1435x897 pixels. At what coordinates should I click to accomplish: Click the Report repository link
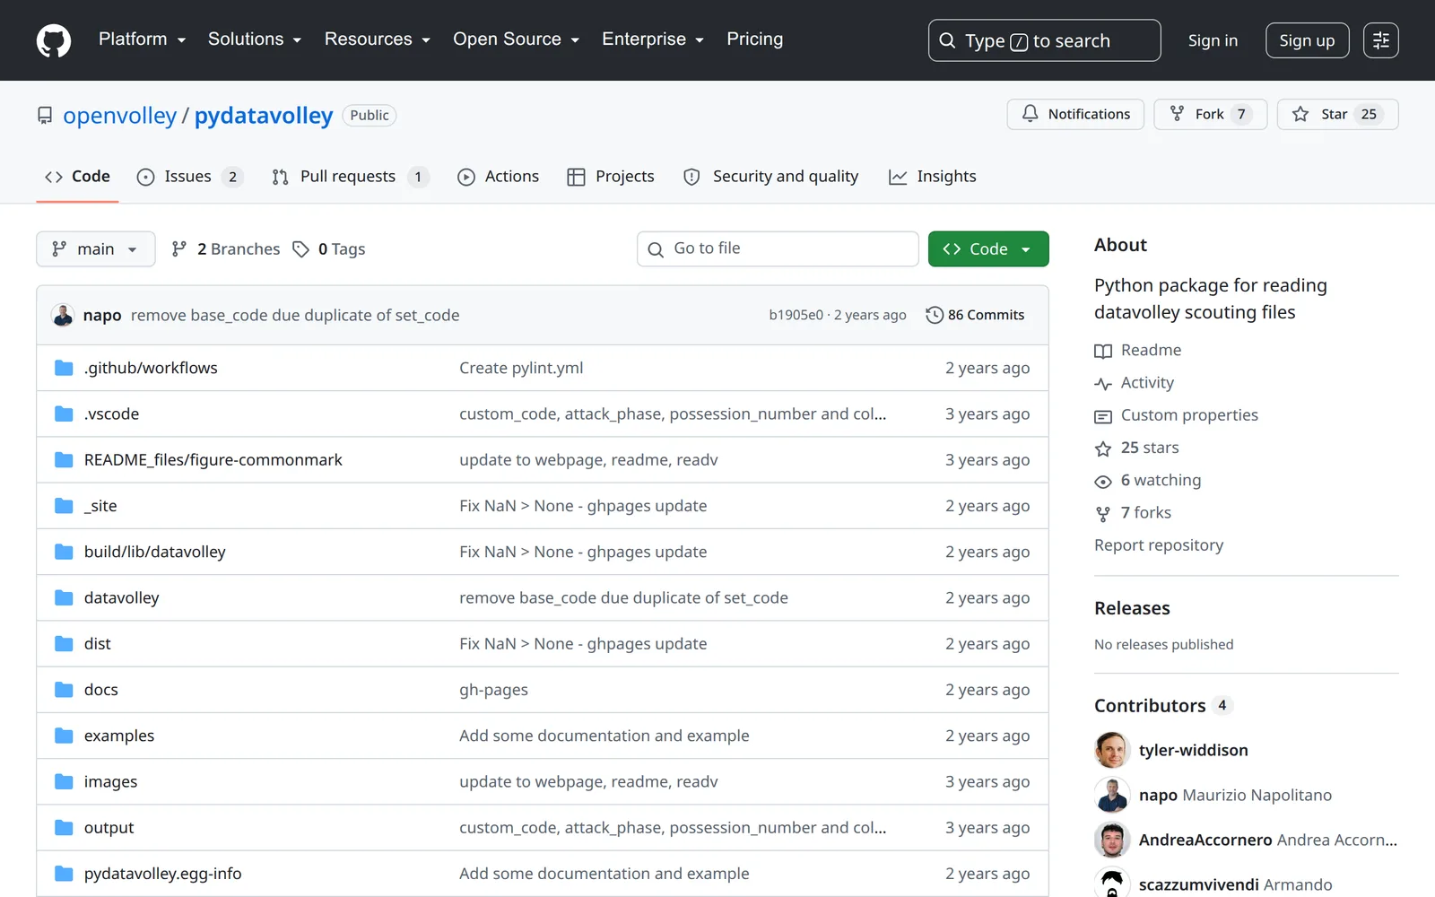(x=1159, y=545)
